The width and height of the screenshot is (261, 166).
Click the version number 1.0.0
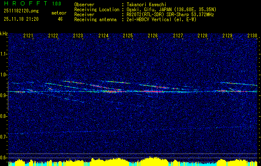56,3
